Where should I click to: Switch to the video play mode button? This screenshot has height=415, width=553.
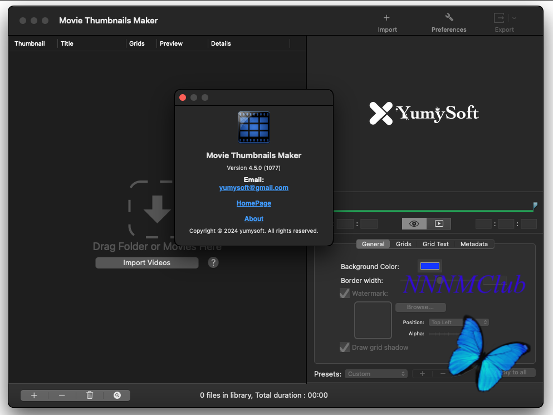point(439,224)
